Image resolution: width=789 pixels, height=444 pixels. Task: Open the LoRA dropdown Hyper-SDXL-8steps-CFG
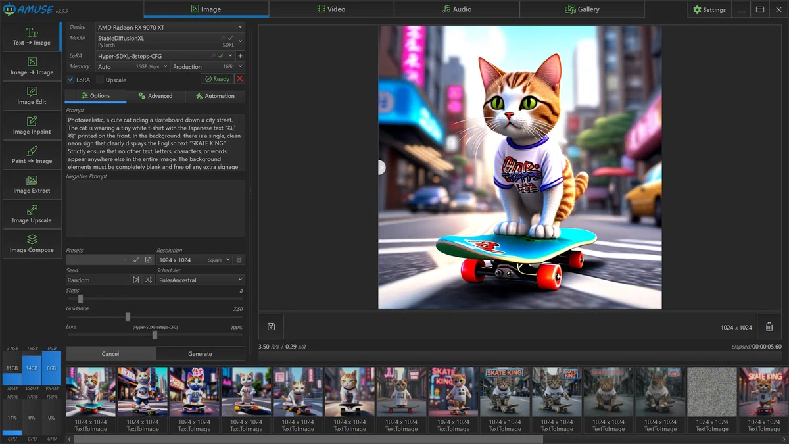164,56
